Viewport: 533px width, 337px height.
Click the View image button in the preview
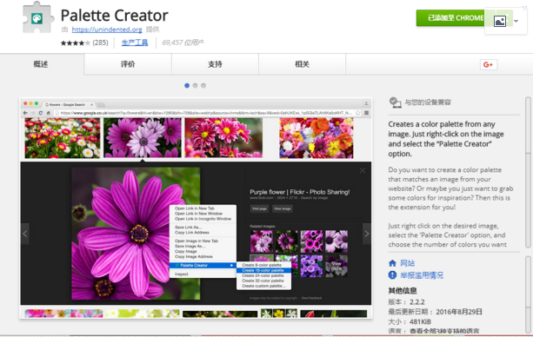tap(283, 209)
